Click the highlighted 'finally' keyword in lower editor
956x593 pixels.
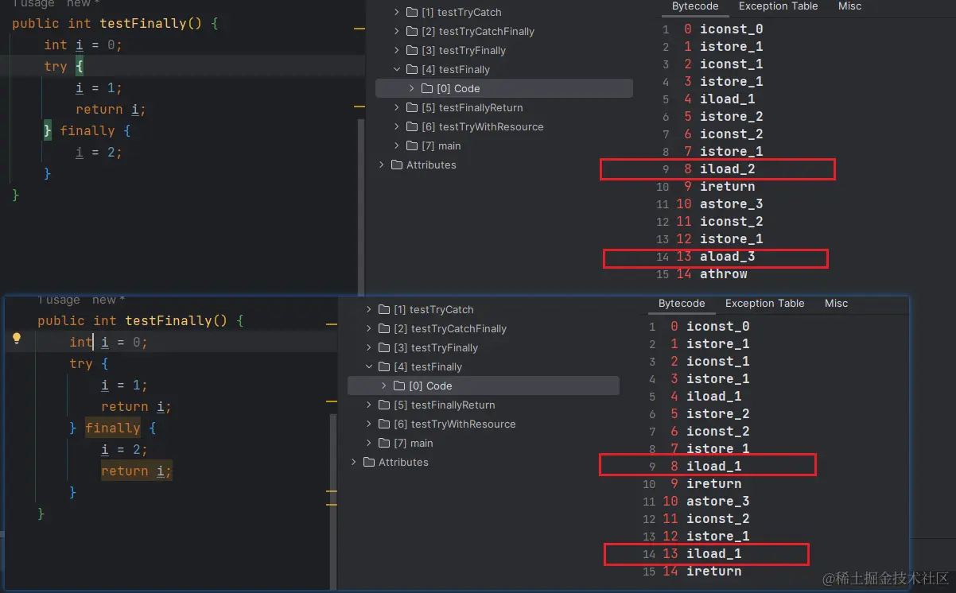[113, 428]
